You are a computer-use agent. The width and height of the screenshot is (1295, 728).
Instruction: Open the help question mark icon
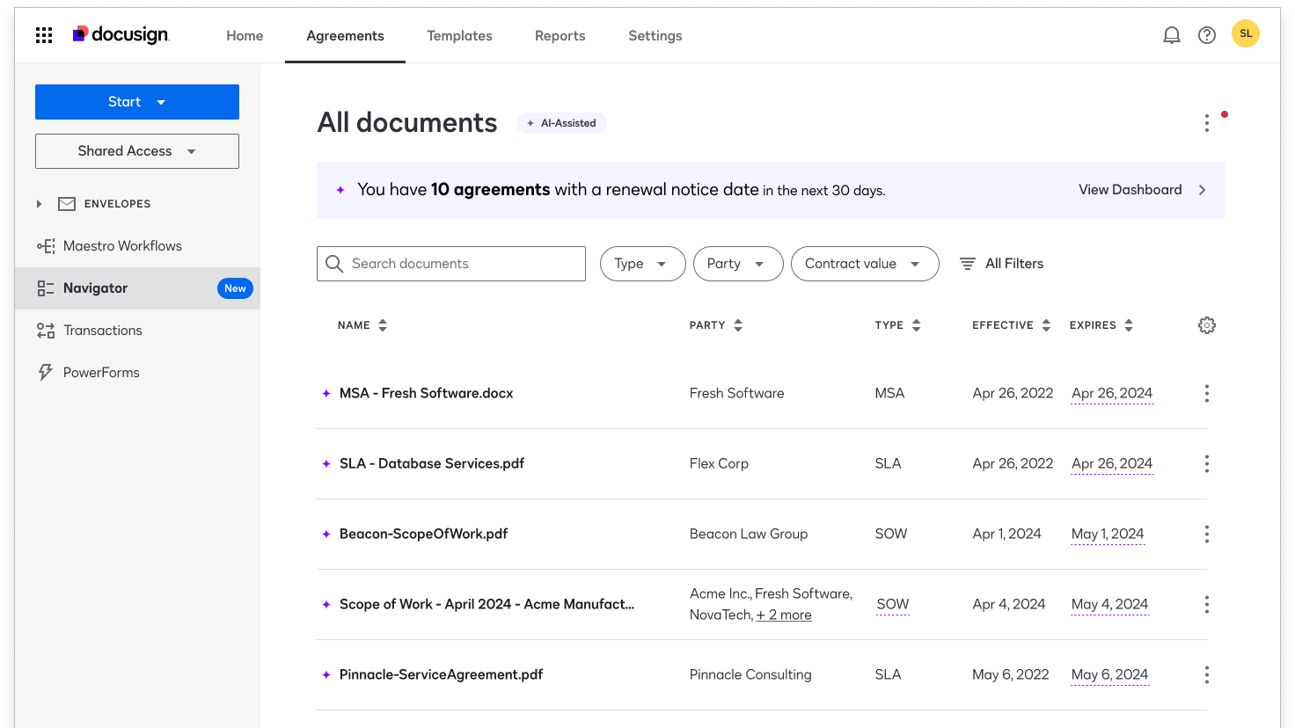[x=1206, y=35]
